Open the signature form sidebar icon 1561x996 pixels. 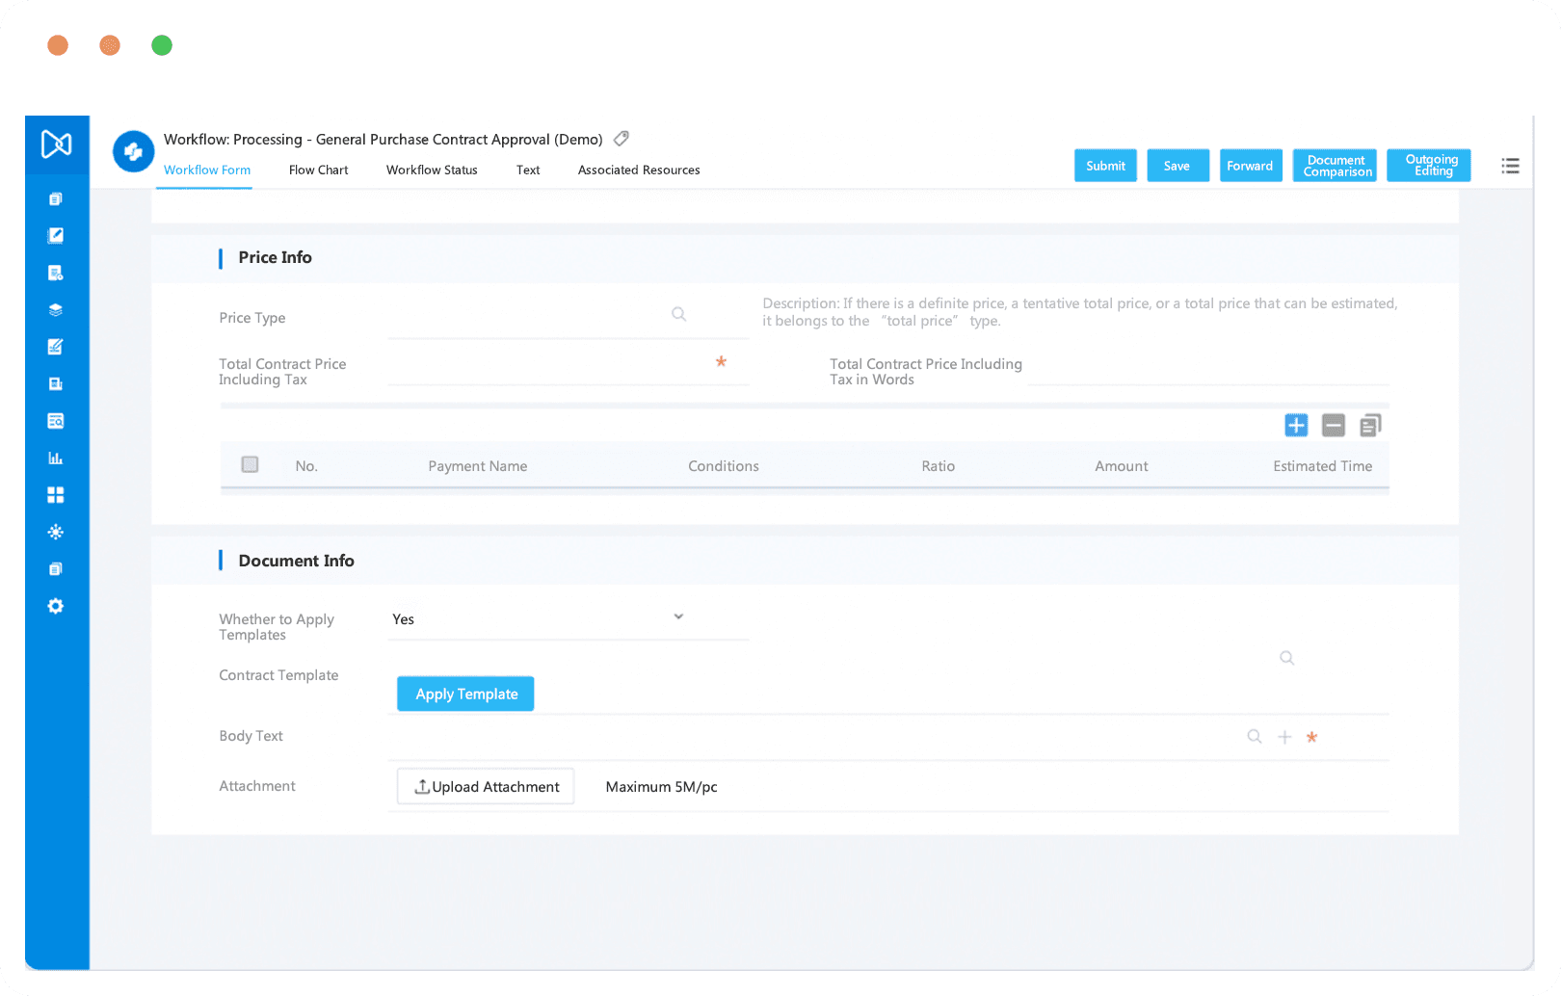pos(56,347)
